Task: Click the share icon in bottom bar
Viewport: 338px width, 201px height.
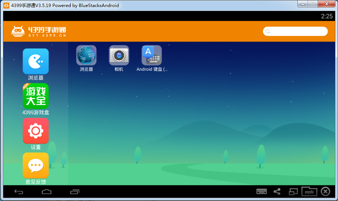Action: point(277,191)
